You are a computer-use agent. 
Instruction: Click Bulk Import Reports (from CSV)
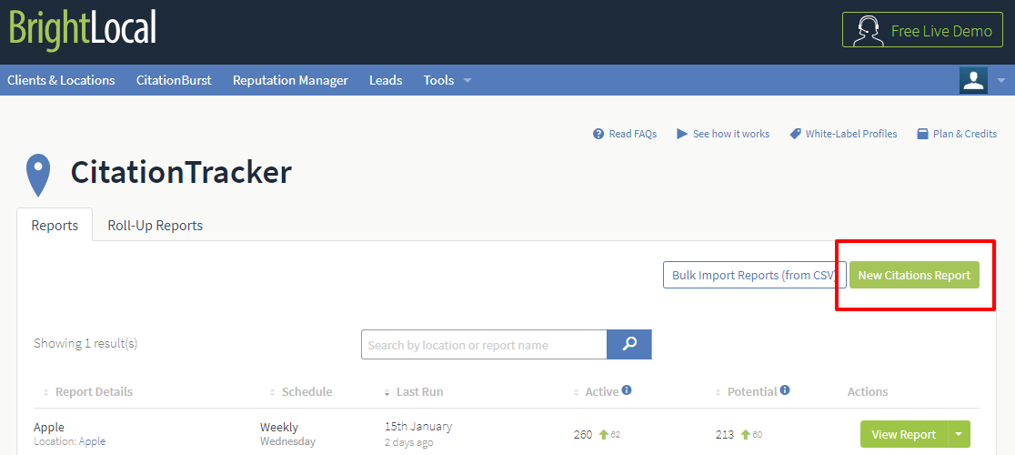pos(755,275)
